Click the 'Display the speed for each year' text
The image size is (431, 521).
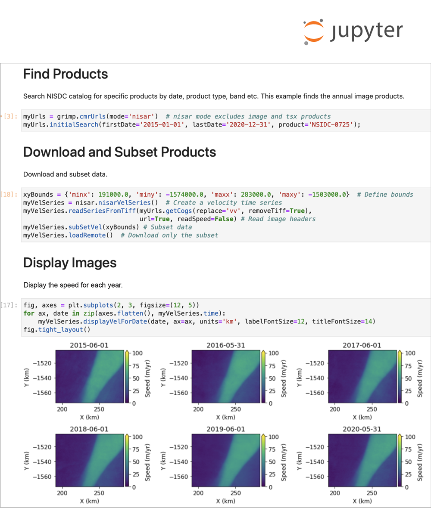tap(73, 285)
